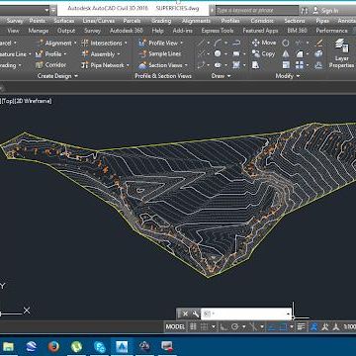This screenshot has height=356, width=356.
Task: Select the Circle draw tool
Action: (218, 53)
